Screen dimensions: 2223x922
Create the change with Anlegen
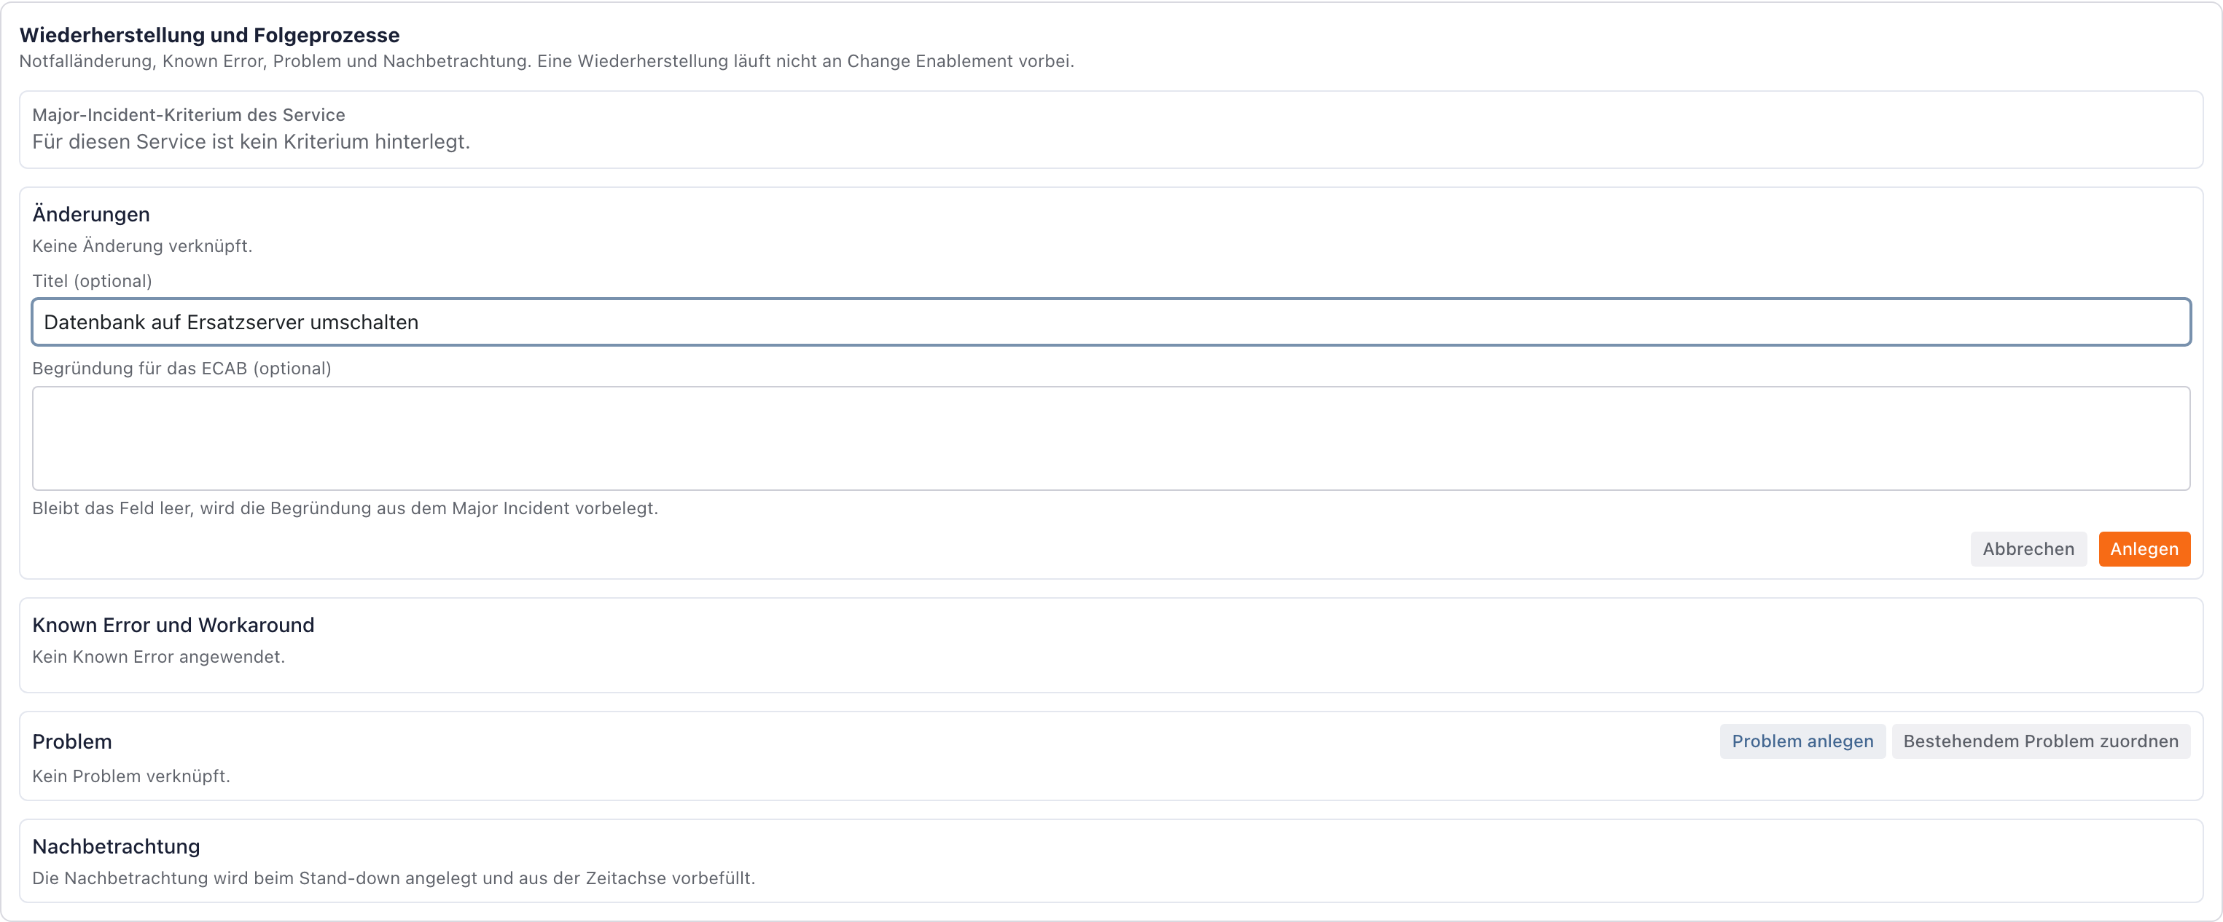pyautogui.click(x=2144, y=549)
